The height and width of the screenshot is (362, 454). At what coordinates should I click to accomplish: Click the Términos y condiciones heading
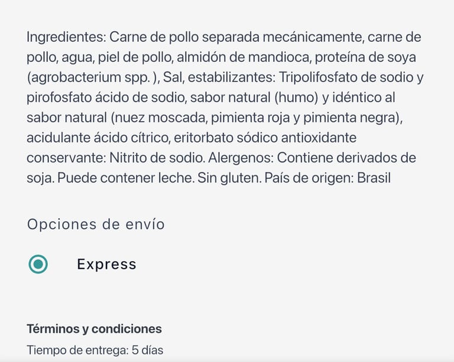pos(94,329)
